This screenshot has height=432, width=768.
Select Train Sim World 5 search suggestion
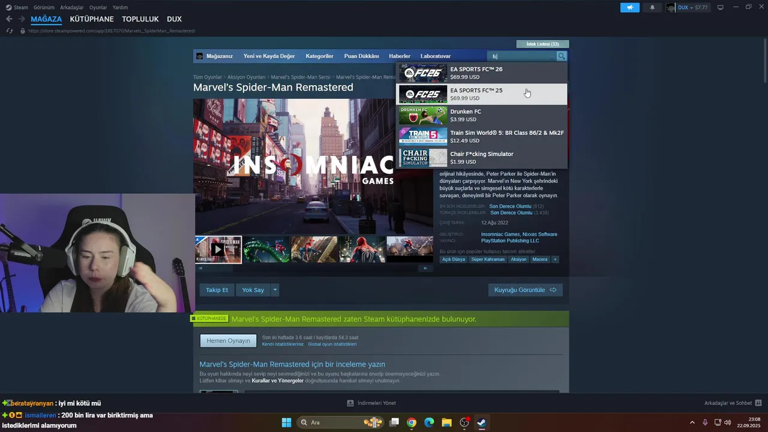481,136
